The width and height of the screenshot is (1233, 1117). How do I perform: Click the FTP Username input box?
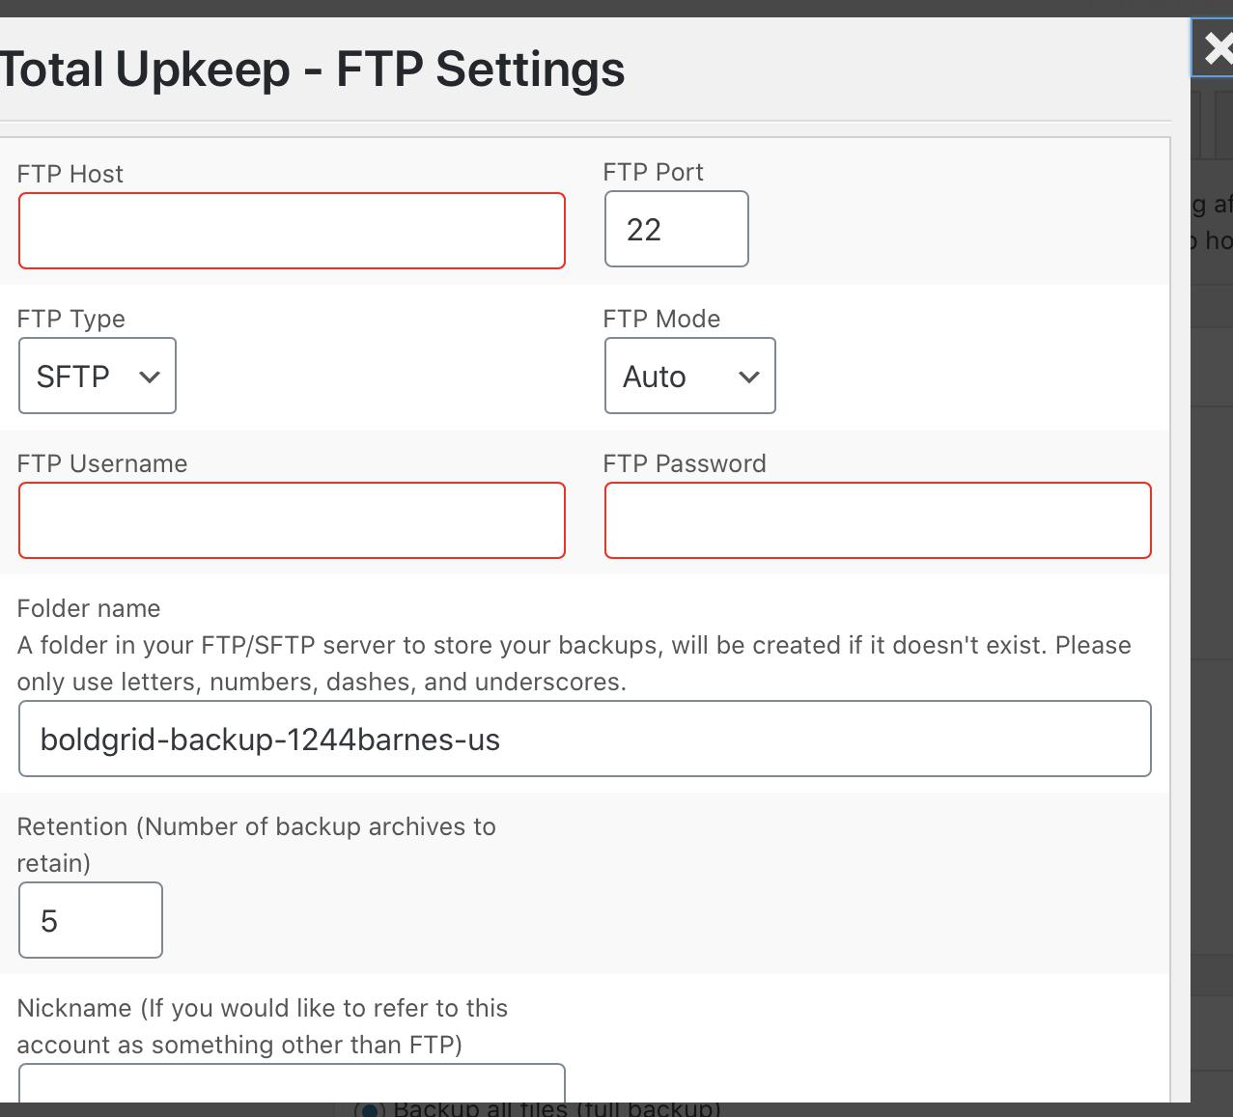[x=291, y=520]
